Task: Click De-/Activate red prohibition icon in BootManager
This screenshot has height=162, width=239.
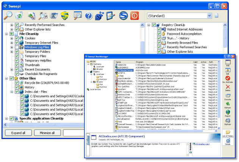Action: (x=228, y=78)
